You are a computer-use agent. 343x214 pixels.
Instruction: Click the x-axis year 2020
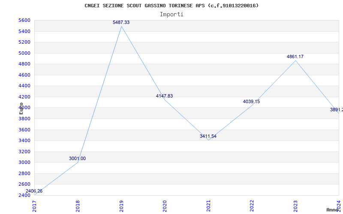tap(165, 206)
